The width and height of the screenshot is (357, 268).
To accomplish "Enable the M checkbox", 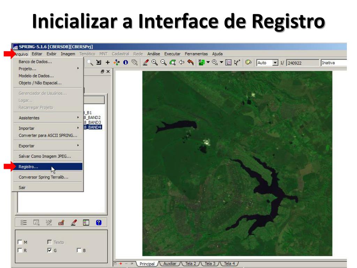I will point(20,242).
